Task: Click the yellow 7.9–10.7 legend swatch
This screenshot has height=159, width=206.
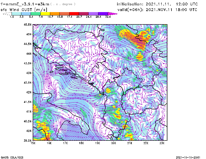Action: point(45,14)
